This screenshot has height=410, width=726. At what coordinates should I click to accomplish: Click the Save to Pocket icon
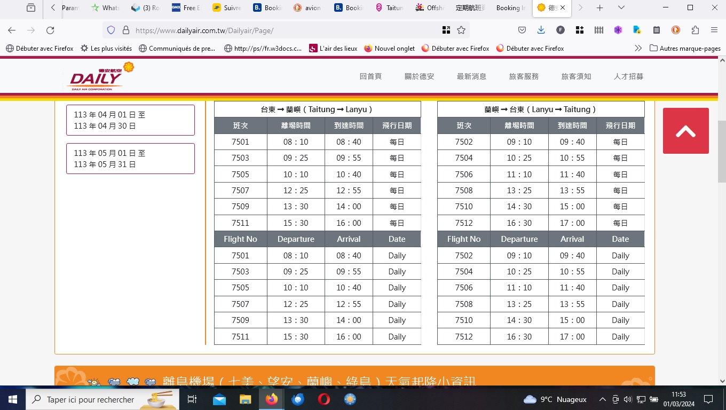click(522, 30)
